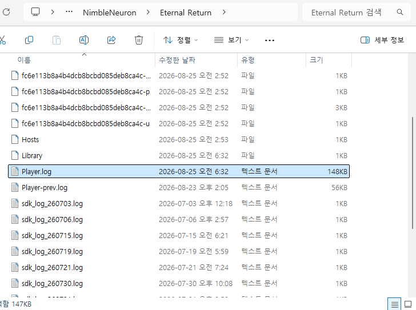Expand chevron after Eternal Return breadcrumb
The height and width of the screenshot is (310, 416).
[x=224, y=12]
